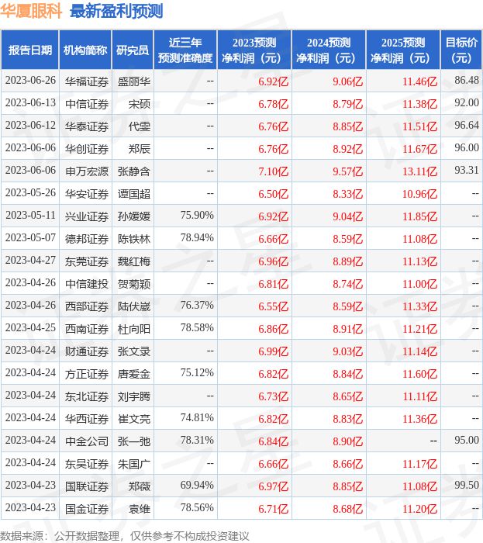Select the 中金公司 institution cell
The image size is (483, 543).
click(87, 441)
